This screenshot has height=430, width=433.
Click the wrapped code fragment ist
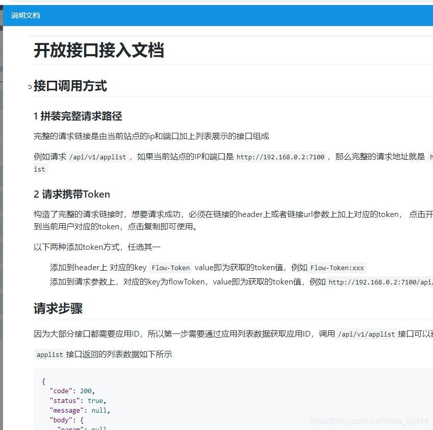(40, 169)
